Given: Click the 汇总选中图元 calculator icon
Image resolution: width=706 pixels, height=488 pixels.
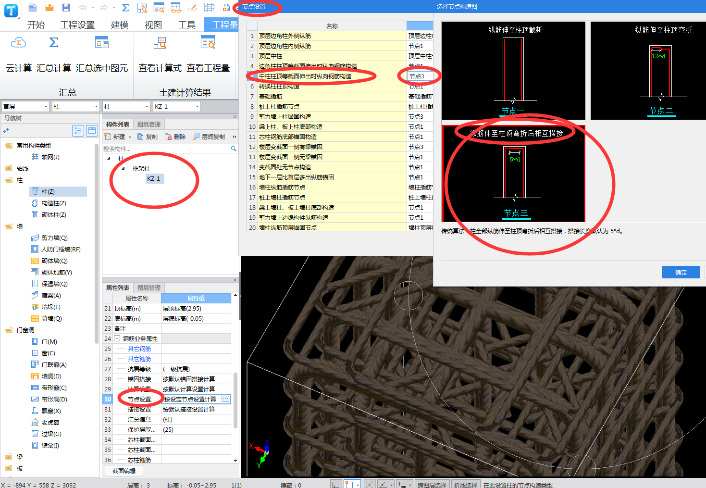Looking at the screenshot, I should (x=102, y=43).
